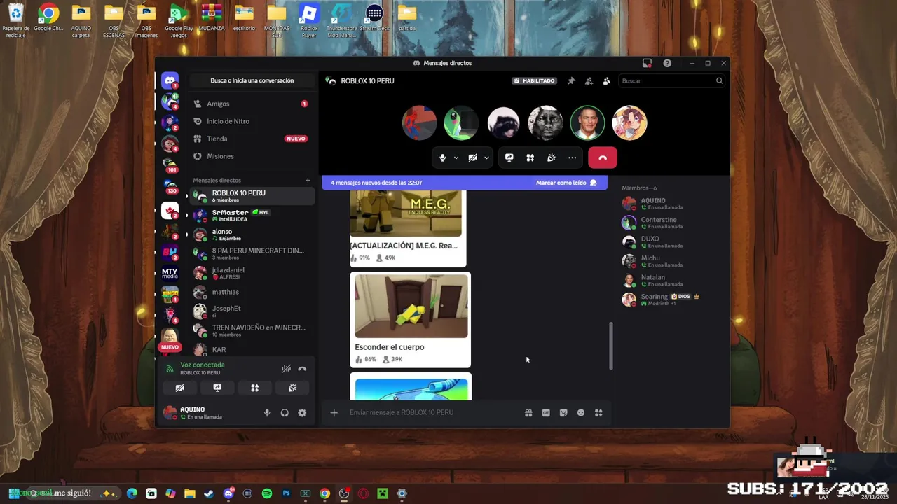Screen dimensions: 897x504
Task: Toggle camera in call controls
Action: [473, 157]
